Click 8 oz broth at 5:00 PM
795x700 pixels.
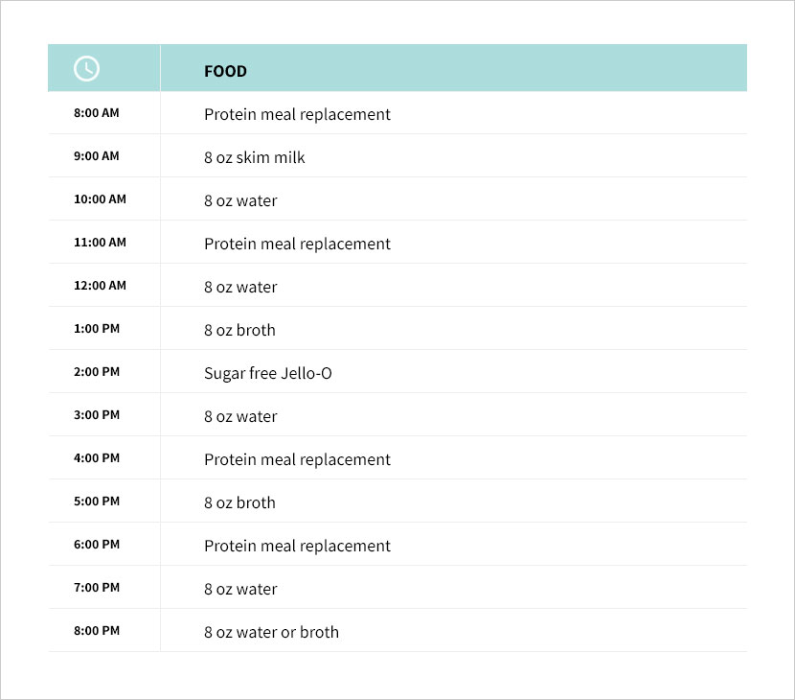[x=239, y=502]
